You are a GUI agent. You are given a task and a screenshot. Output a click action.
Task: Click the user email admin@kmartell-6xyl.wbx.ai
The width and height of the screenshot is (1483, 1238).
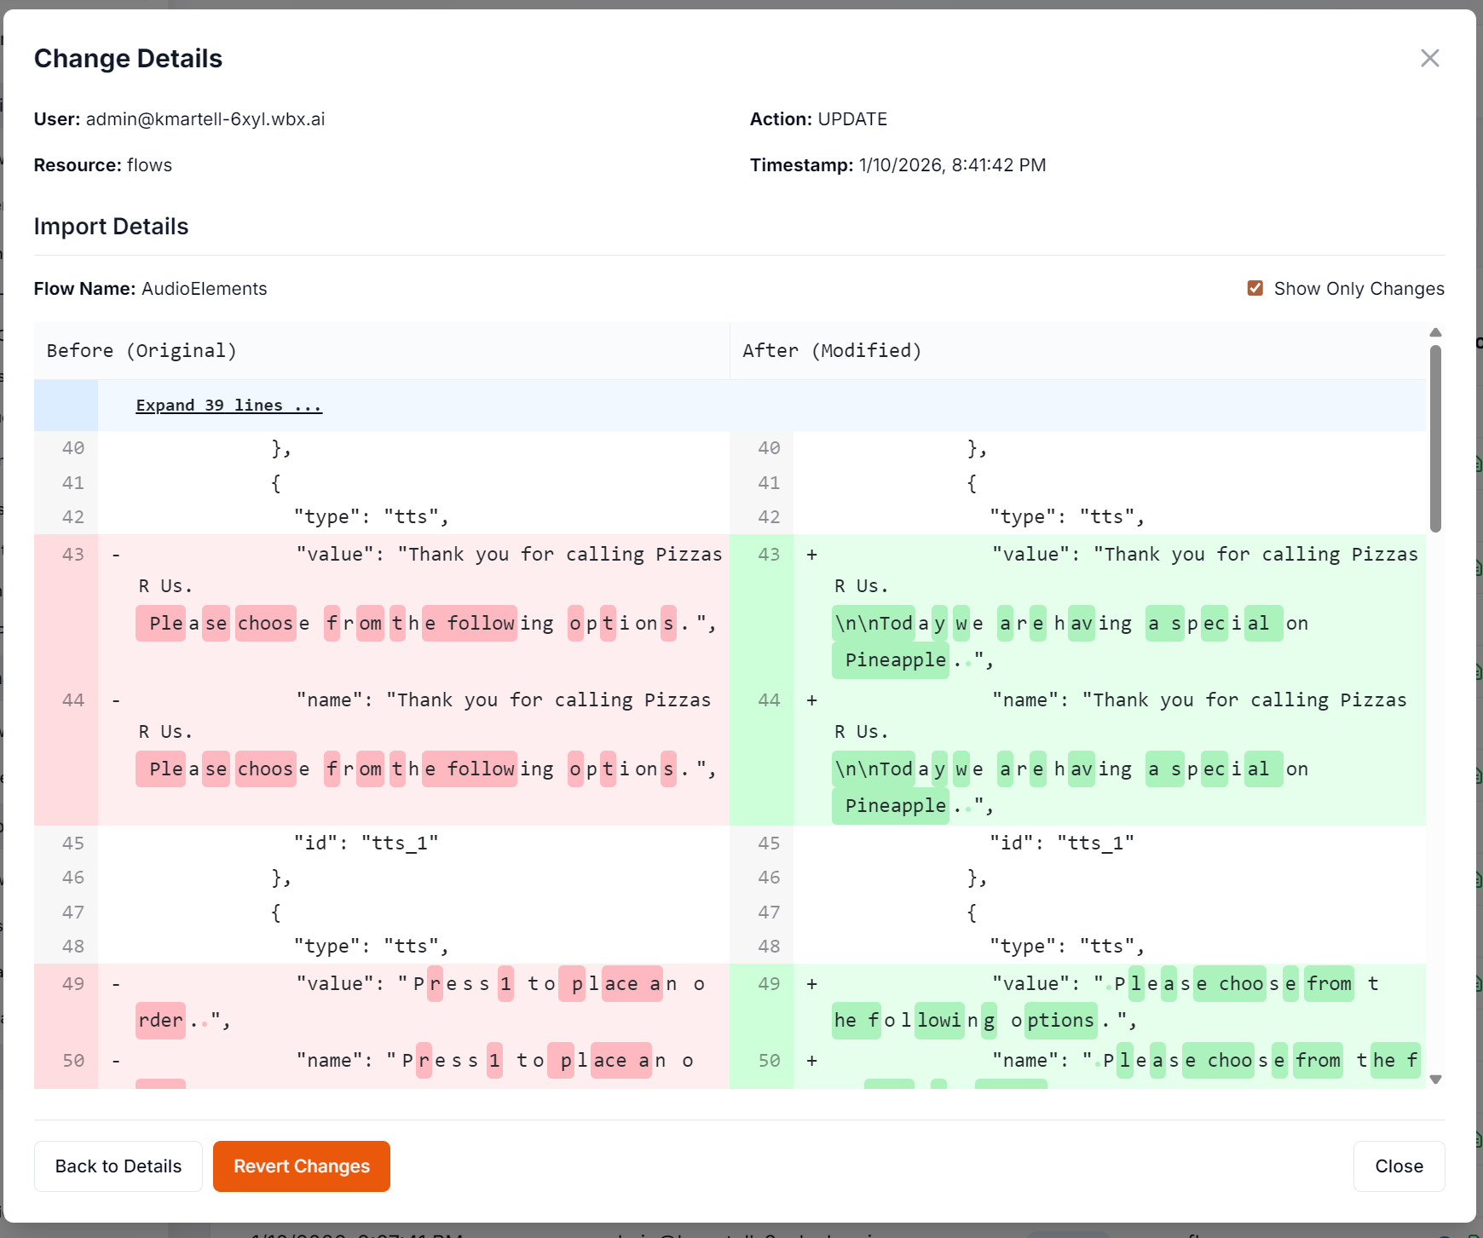pos(206,118)
